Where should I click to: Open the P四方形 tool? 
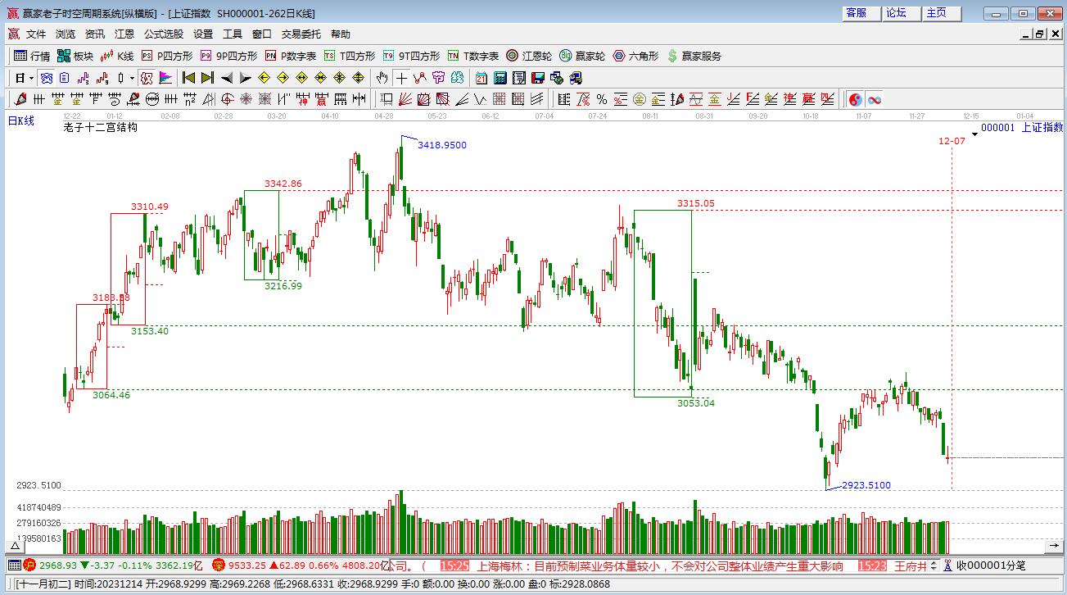pyautogui.click(x=167, y=56)
